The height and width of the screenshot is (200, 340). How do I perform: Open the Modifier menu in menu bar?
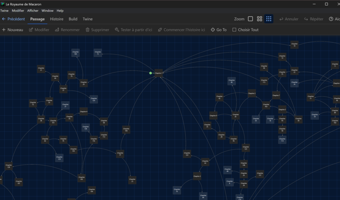click(18, 11)
